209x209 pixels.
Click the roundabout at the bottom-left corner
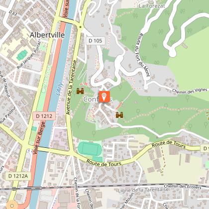coord(11,206)
